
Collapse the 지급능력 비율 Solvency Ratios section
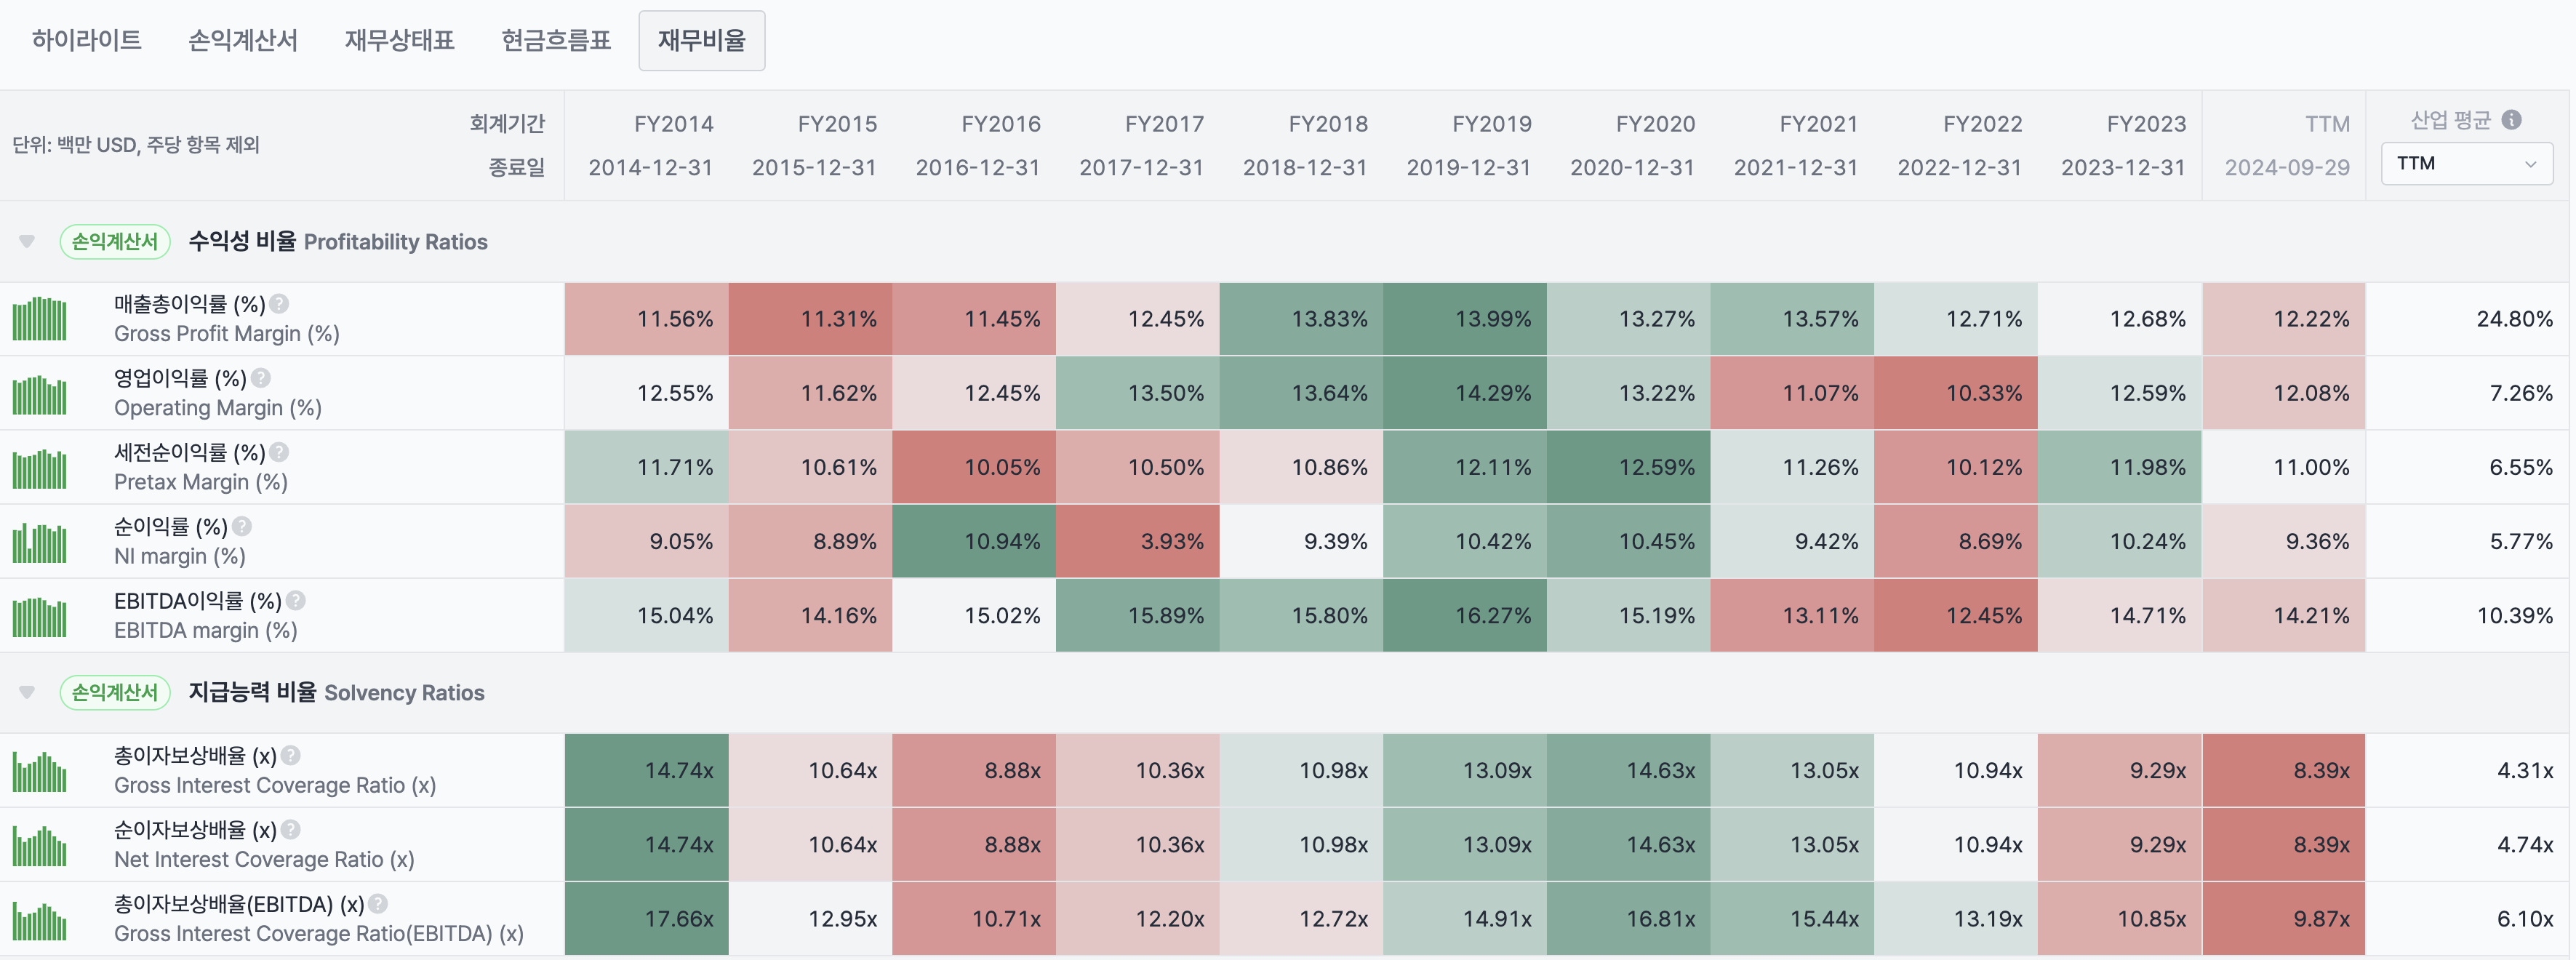tap(27, 693)
